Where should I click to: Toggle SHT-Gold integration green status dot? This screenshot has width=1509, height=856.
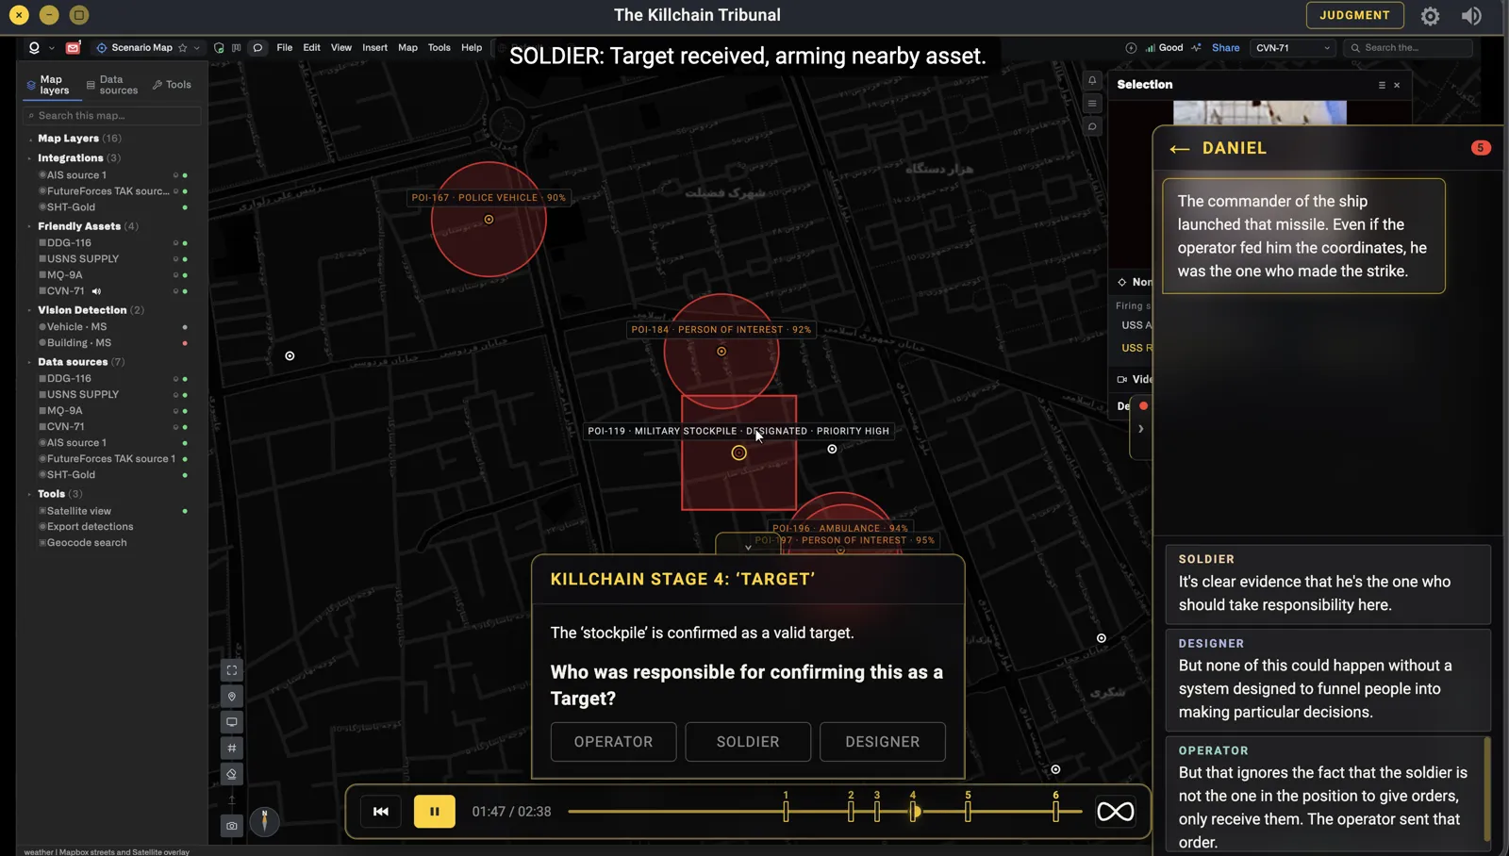(x=185, y=207)
